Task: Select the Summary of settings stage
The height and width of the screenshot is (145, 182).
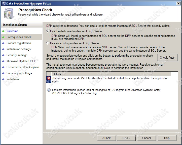Action: (x=19, y=73)
